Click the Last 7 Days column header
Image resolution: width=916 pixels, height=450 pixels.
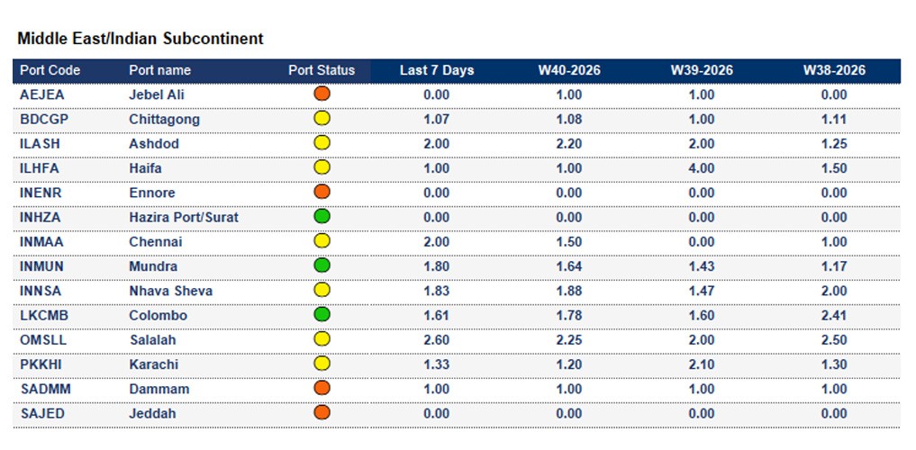coord(437,70)
